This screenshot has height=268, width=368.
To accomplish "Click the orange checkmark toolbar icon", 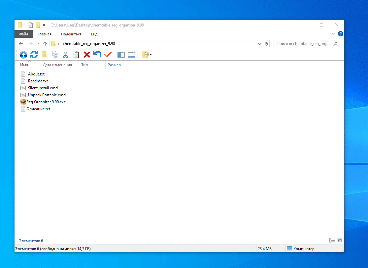I will point(108,55).
